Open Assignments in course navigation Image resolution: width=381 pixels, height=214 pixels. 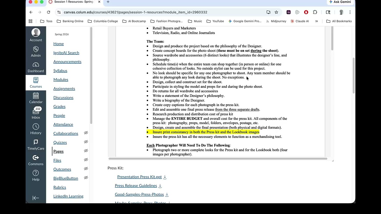click(64, 89)
